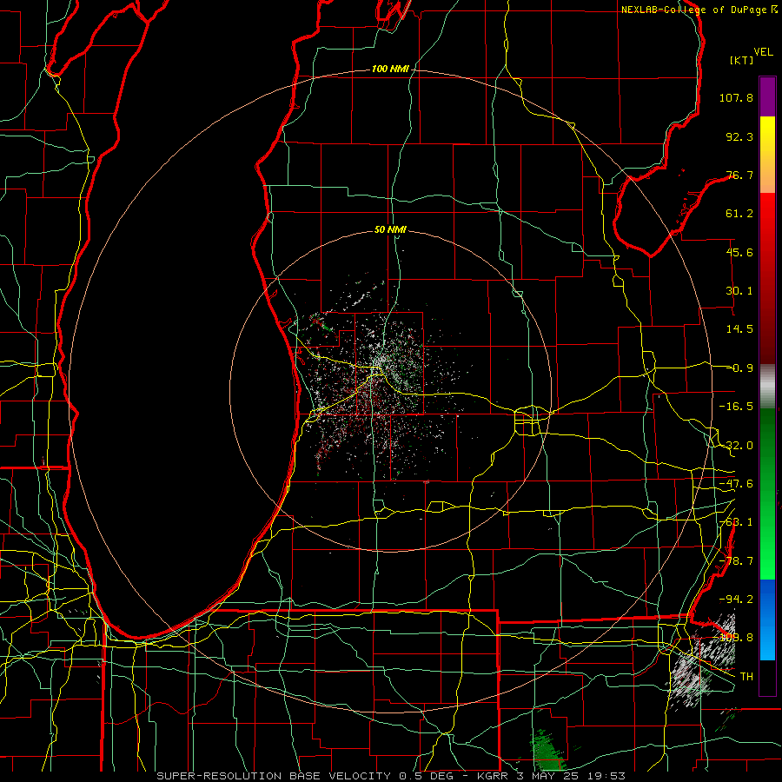Click the -47.6 velocity scale value

coord(736,484)
